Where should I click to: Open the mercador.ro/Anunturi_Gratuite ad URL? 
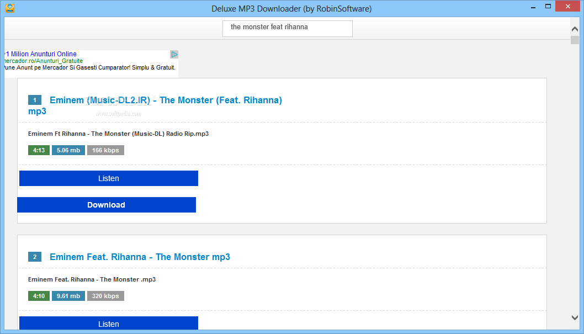pyautogui.click(x=43, y=61)
